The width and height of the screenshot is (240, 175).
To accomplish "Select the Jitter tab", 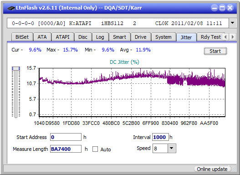I will [186, 37].
